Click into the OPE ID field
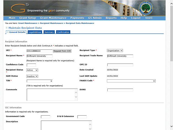Viewport: 173px width, 130px height. (120, 65)
